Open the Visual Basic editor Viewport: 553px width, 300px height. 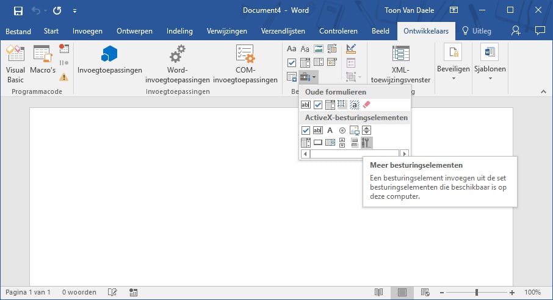tap(15, 64)
